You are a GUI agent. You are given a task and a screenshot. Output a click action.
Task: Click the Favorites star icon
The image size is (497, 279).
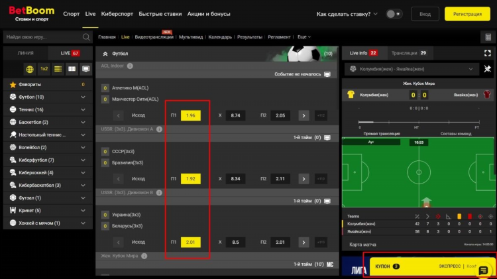[13, 84]
